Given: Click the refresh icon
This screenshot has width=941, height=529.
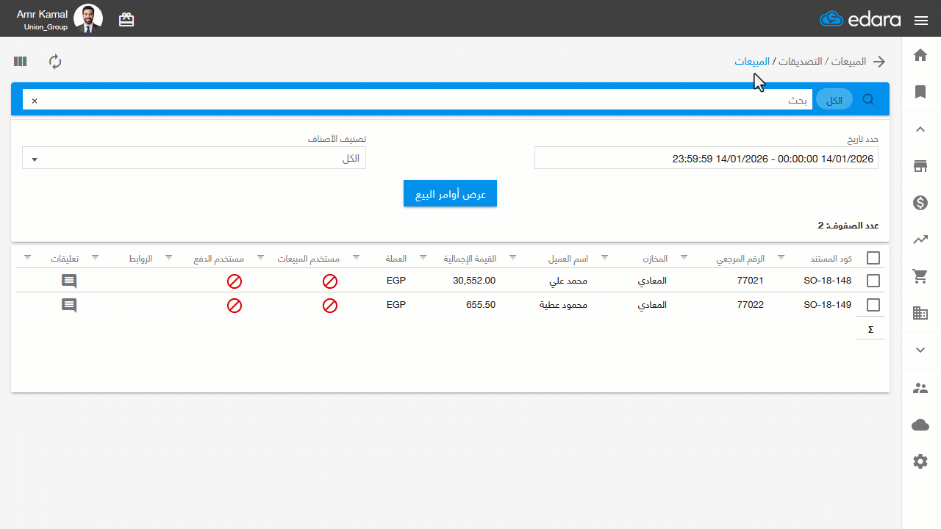Looking at the screenshot, I should point(55,62).
